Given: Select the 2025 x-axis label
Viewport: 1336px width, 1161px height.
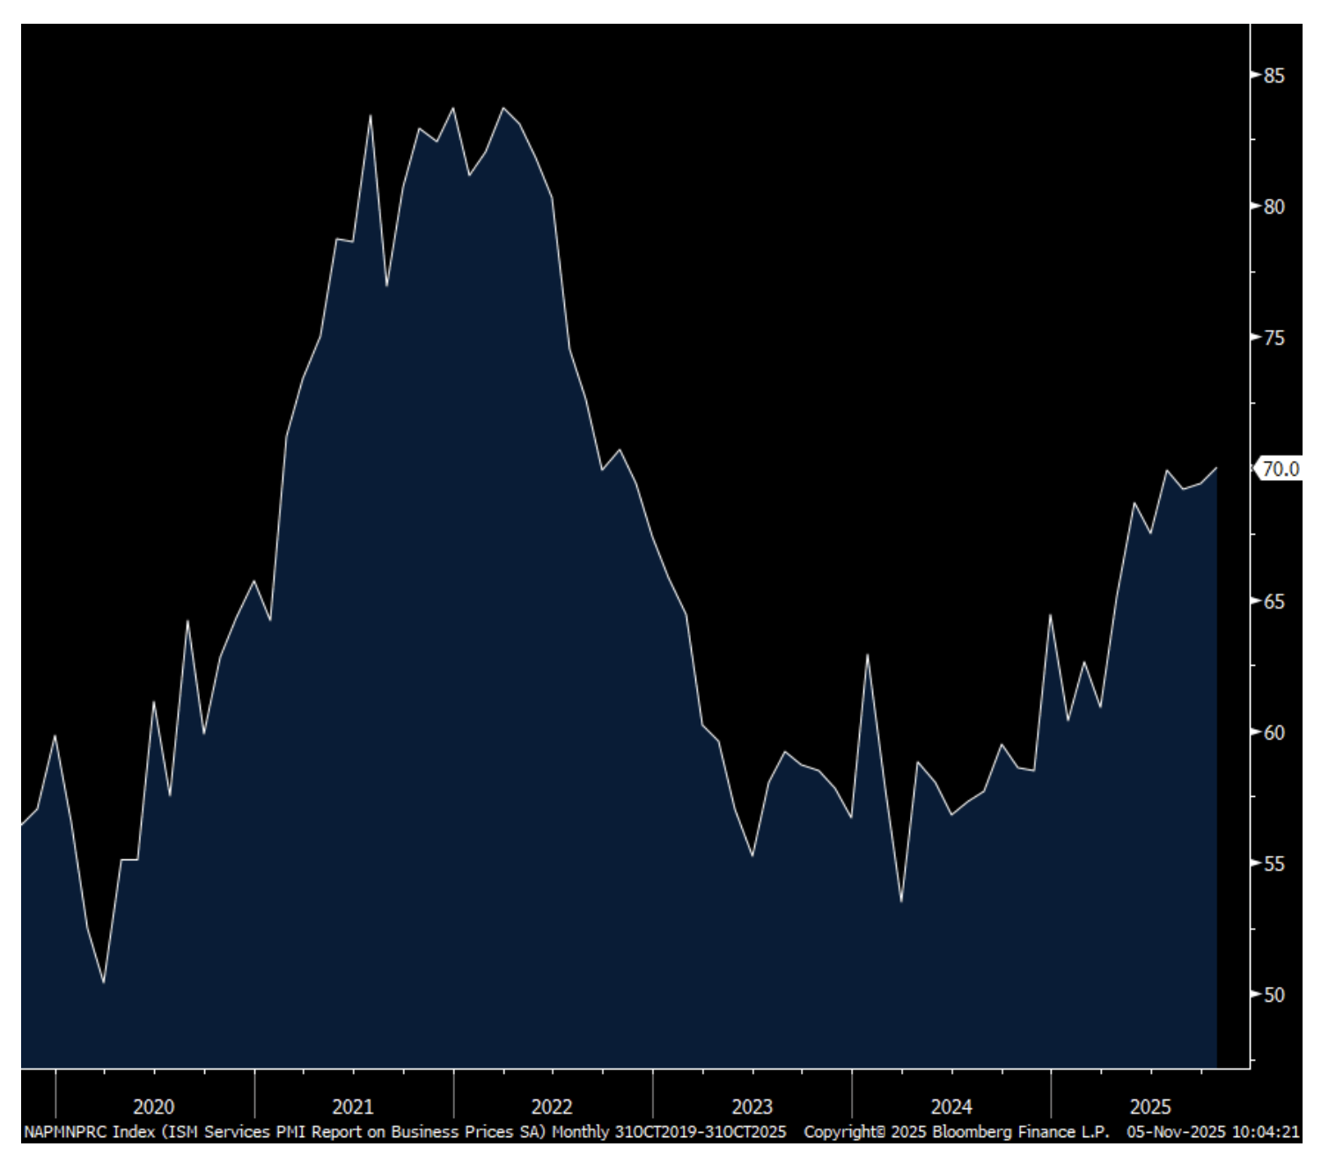Looking at the screenshot, I should click(x=1150, y=1106).
